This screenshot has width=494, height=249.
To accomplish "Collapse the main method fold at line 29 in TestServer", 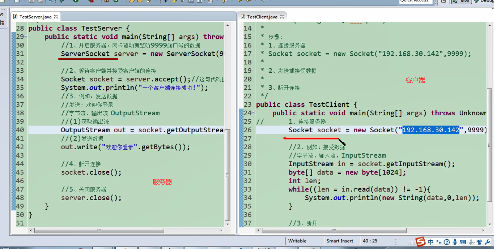I will click(26, 37).
